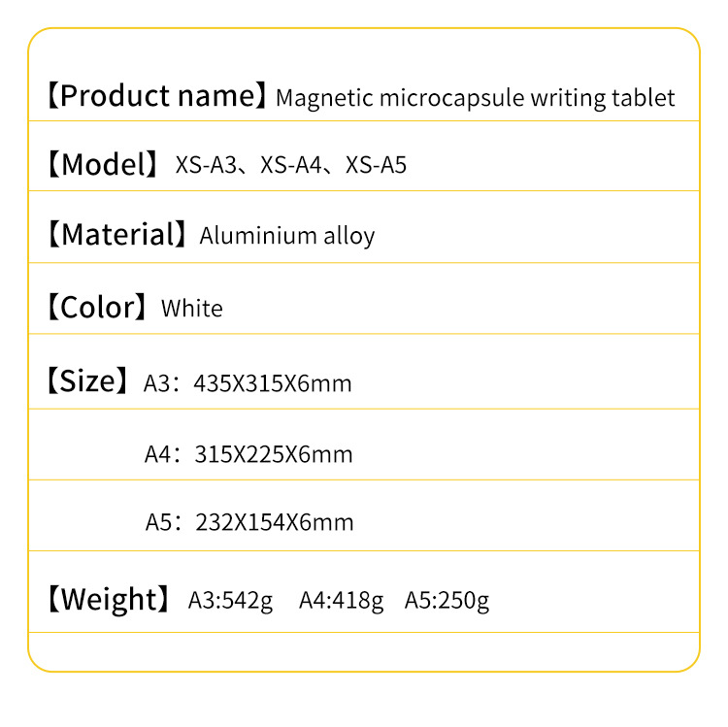
Task: Click the 'White' color value
Action: [x=192, y=309]
